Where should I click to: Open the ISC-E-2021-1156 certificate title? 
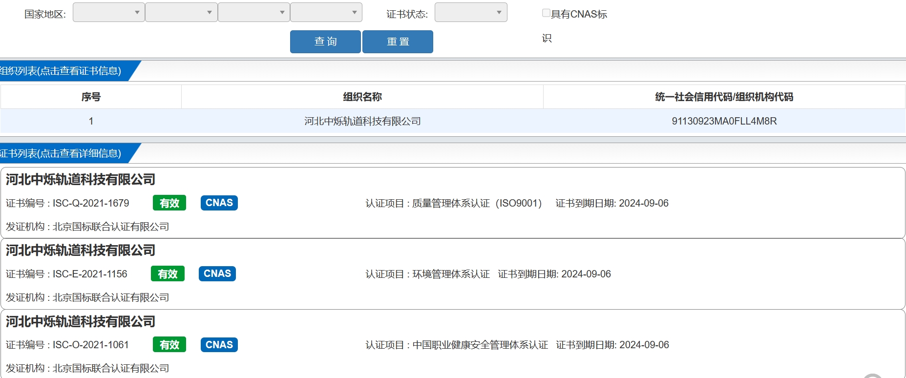pyautogui.click(x=81, y=251)
